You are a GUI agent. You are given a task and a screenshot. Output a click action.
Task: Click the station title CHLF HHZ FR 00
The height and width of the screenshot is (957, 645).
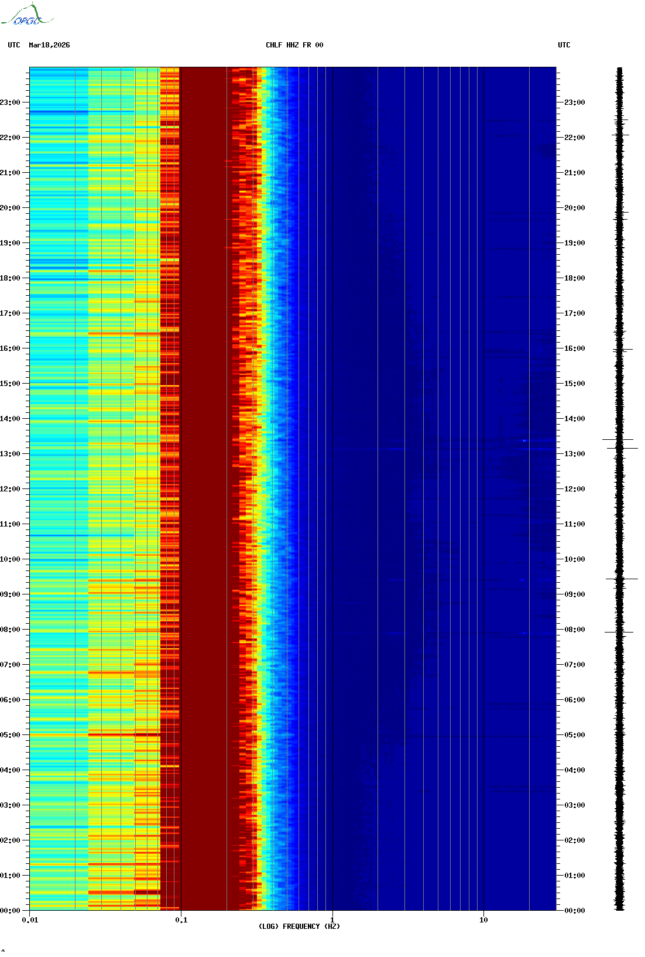[294, 45]
